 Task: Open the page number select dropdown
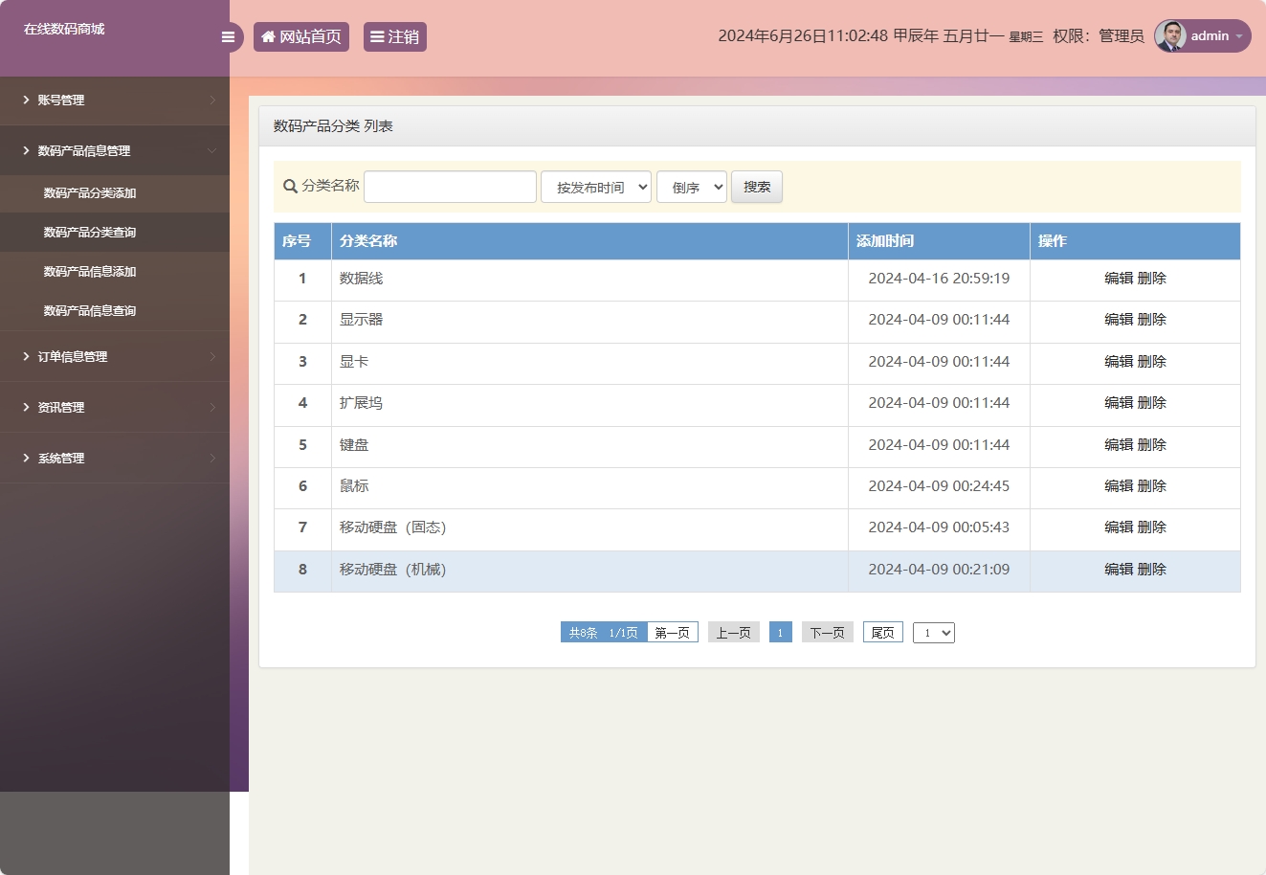tap(933, 633)
